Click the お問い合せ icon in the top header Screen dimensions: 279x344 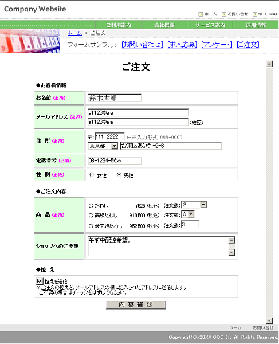point(224,14)
